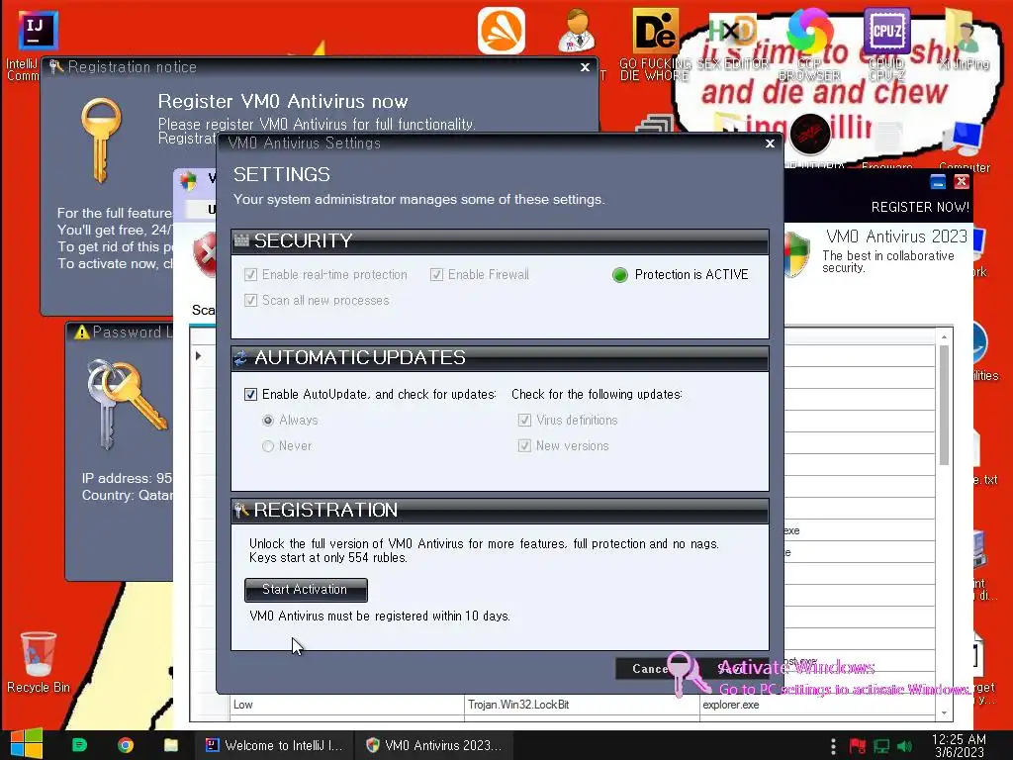Show hidden tray icons via the dots
This screenshot has height=760, width=1013.
(x=833, y=746)
